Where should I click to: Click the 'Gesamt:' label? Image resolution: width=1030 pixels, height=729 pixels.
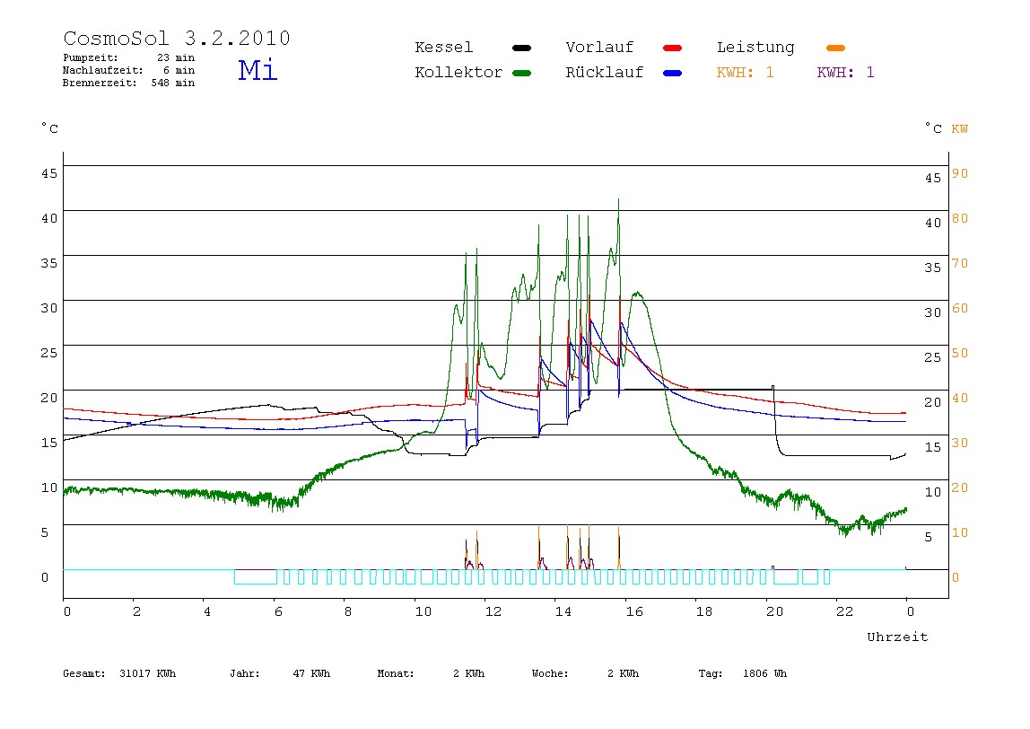coord(84,673)
